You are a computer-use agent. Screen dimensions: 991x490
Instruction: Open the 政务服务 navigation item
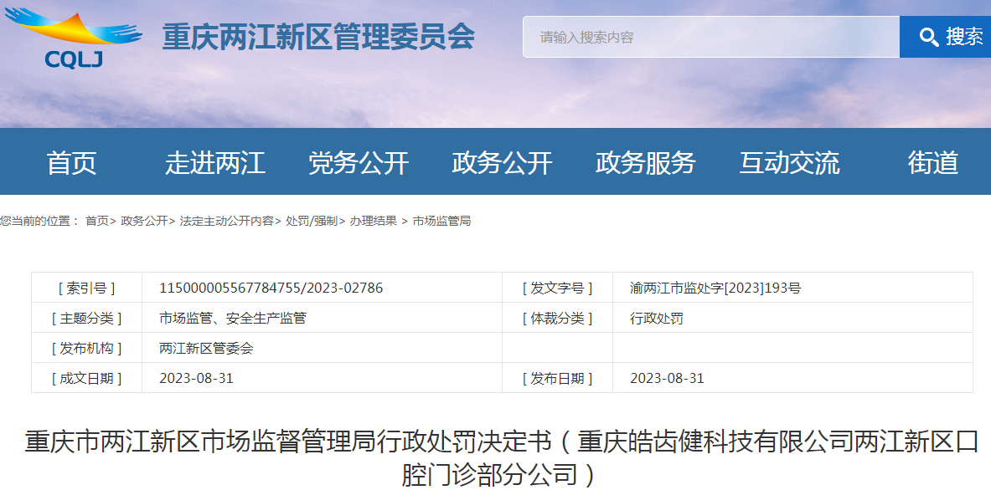645,162
